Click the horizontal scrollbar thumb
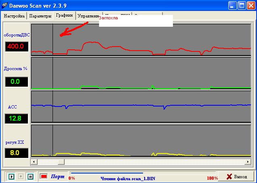Image resolution: width=257 pixels, height=183 pixels. 61,162
